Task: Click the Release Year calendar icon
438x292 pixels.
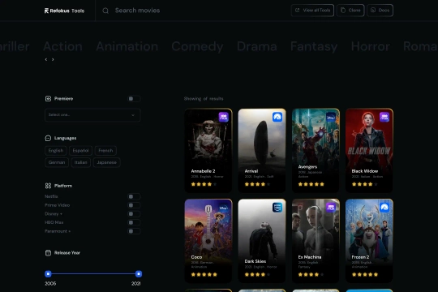Action: 48,253
